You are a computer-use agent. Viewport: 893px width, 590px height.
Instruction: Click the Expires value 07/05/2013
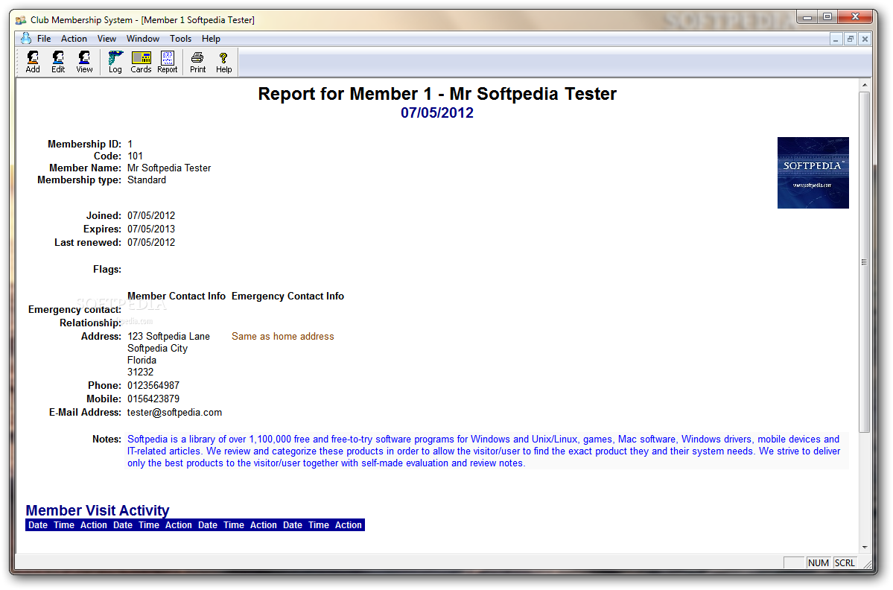[151, 229]
